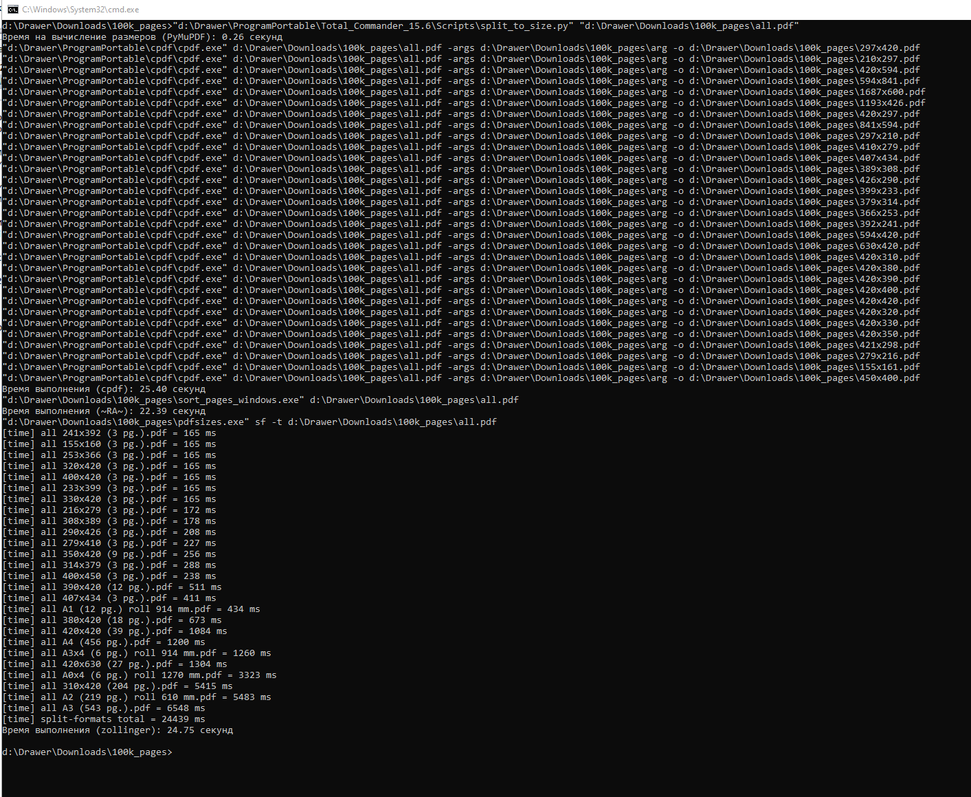
Task: Click the "A1 (12 pg.) roll 914 mm.pdf" line
Action: (131, 609)
